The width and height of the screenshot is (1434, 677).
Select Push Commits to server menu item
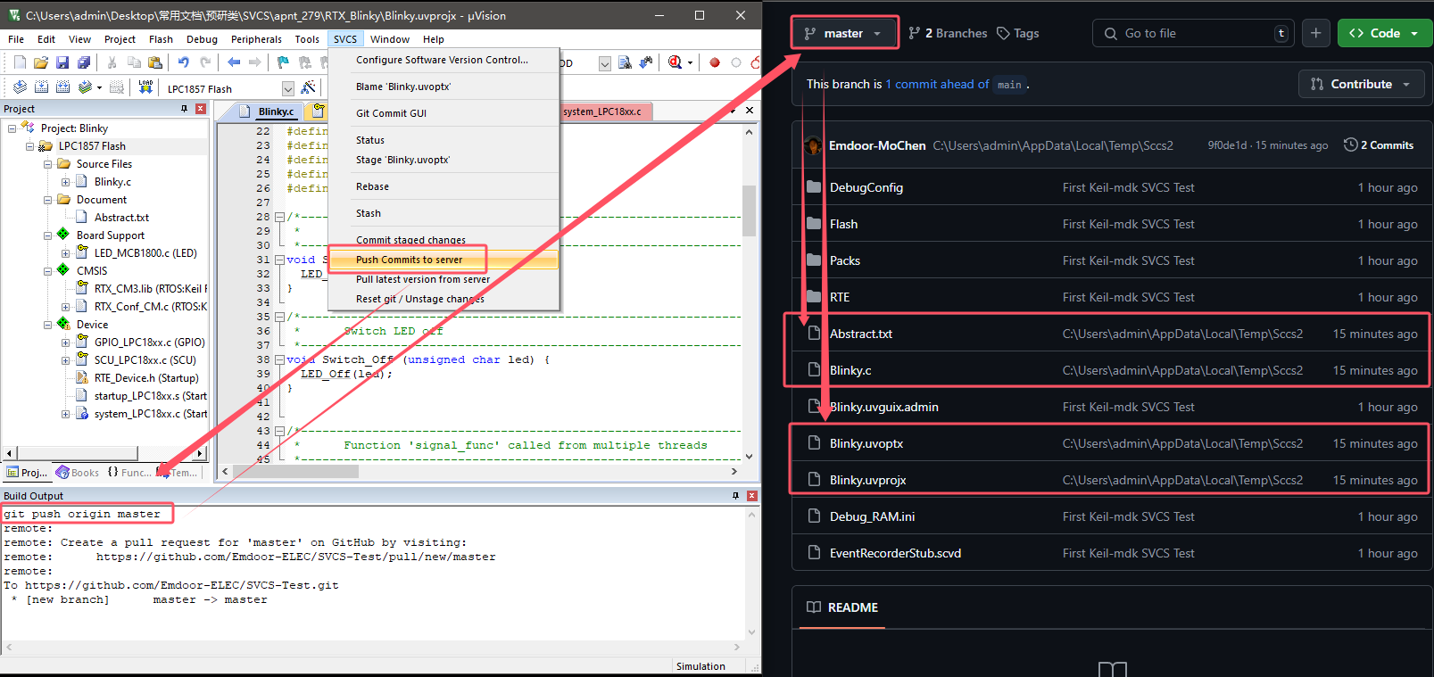tap(409, 260)
